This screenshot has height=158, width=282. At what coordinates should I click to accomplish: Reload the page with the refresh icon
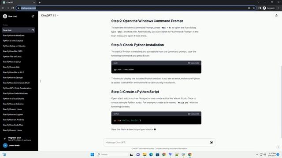(x=13, y=8)
